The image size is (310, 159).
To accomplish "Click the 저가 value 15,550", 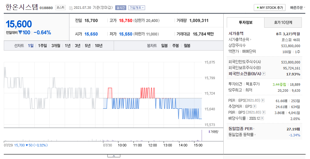I will click(x=126, y=34).
